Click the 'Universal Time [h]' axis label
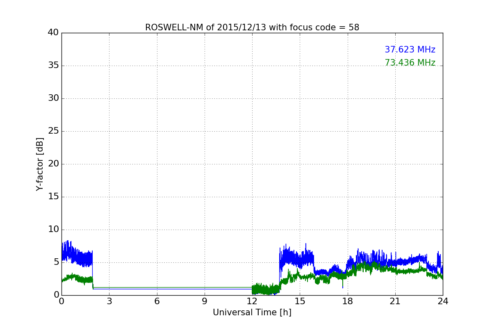This screenshot has height=328, width=492. pyautogui.click(x=252, y=312)
